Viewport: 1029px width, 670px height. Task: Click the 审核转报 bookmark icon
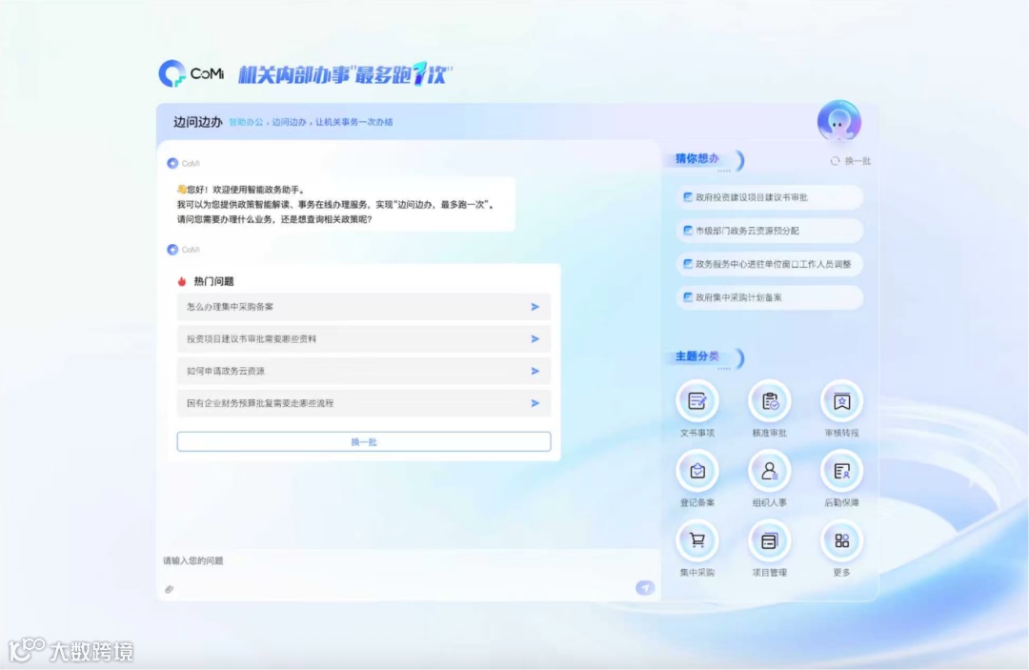click(x=841, y=400)
